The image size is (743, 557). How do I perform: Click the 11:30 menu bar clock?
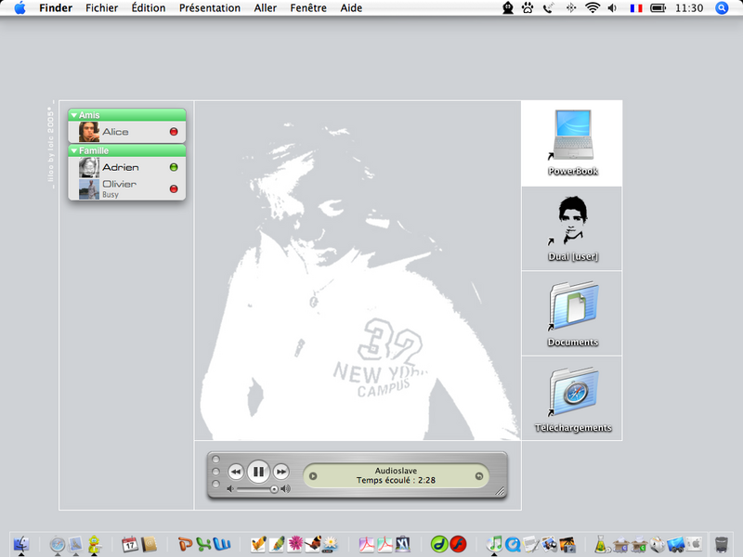tap(689, 8)
